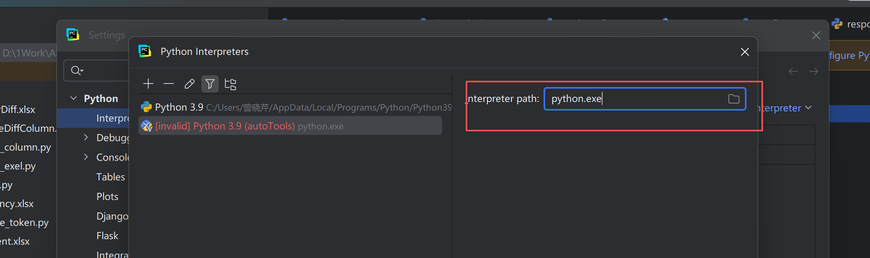Collapse the Python settings group
Screen dimensions: 870x258
click(x=74, y=98)
